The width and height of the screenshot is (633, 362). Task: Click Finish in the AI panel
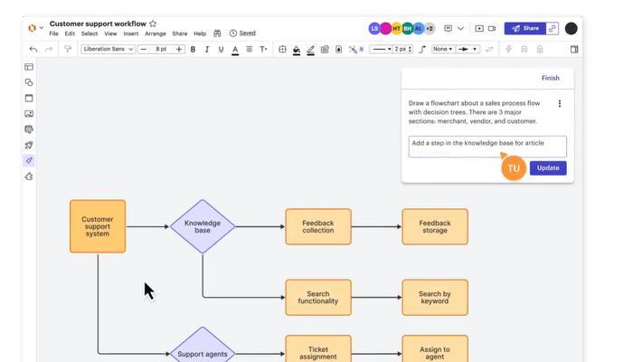[550, 78]
